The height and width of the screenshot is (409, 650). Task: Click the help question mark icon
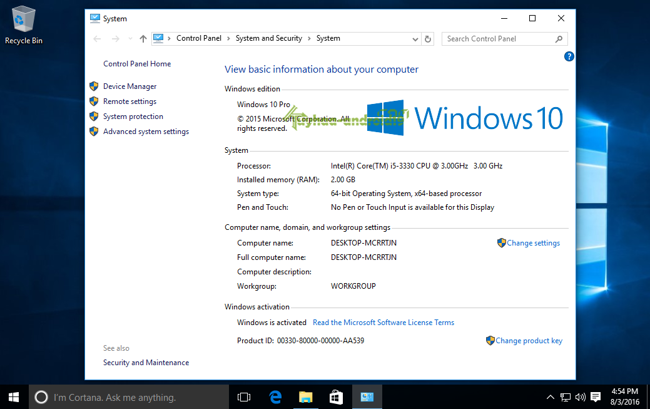pos(569,56)
